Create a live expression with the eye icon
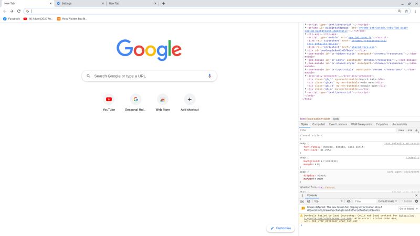 point(349,201)
